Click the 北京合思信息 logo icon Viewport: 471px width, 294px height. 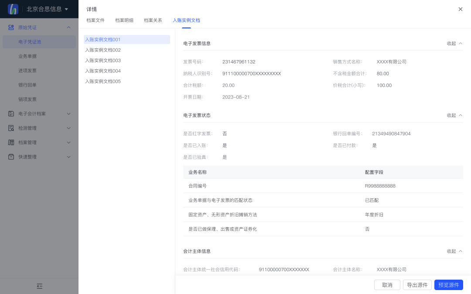13,9
